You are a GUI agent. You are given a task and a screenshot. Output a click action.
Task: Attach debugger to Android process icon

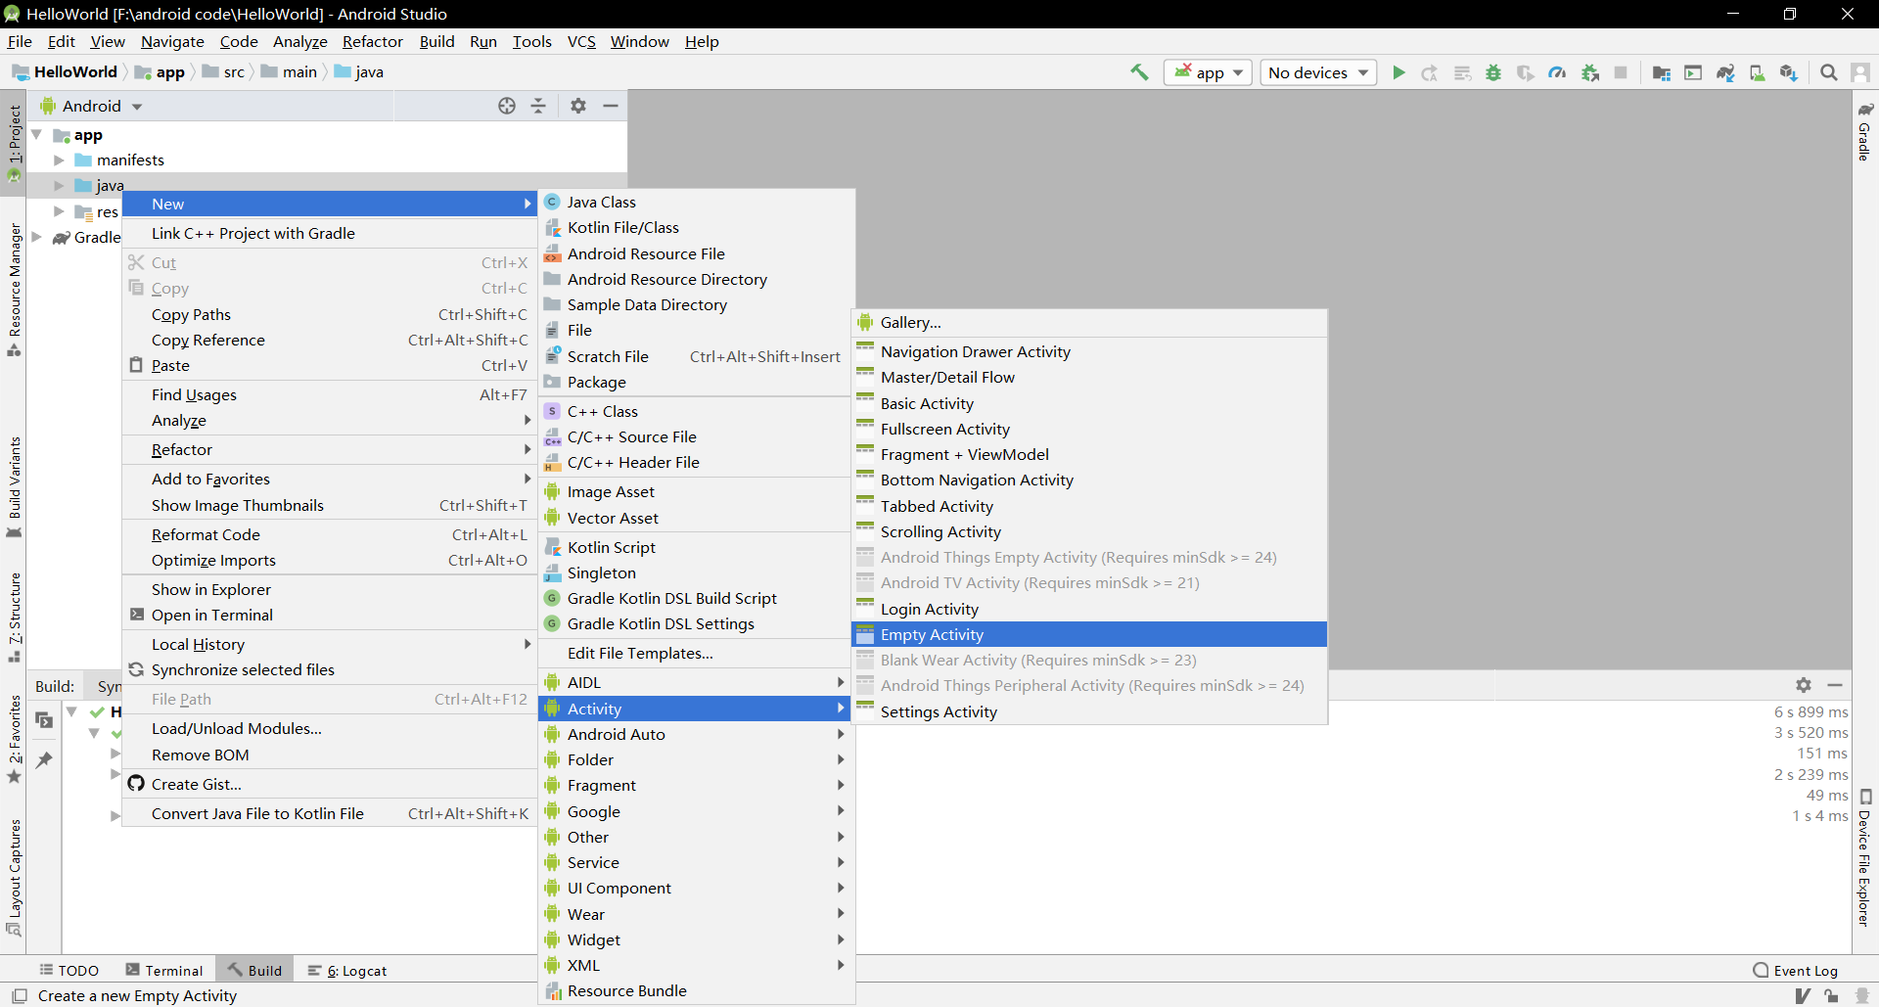1590,71
